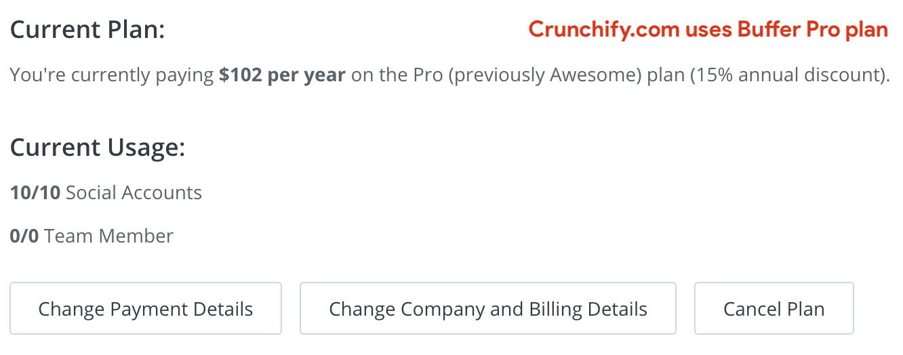This screenshot has height=355, width=903.
Task: Click the words on the Pro
Action: coord(395,75)
